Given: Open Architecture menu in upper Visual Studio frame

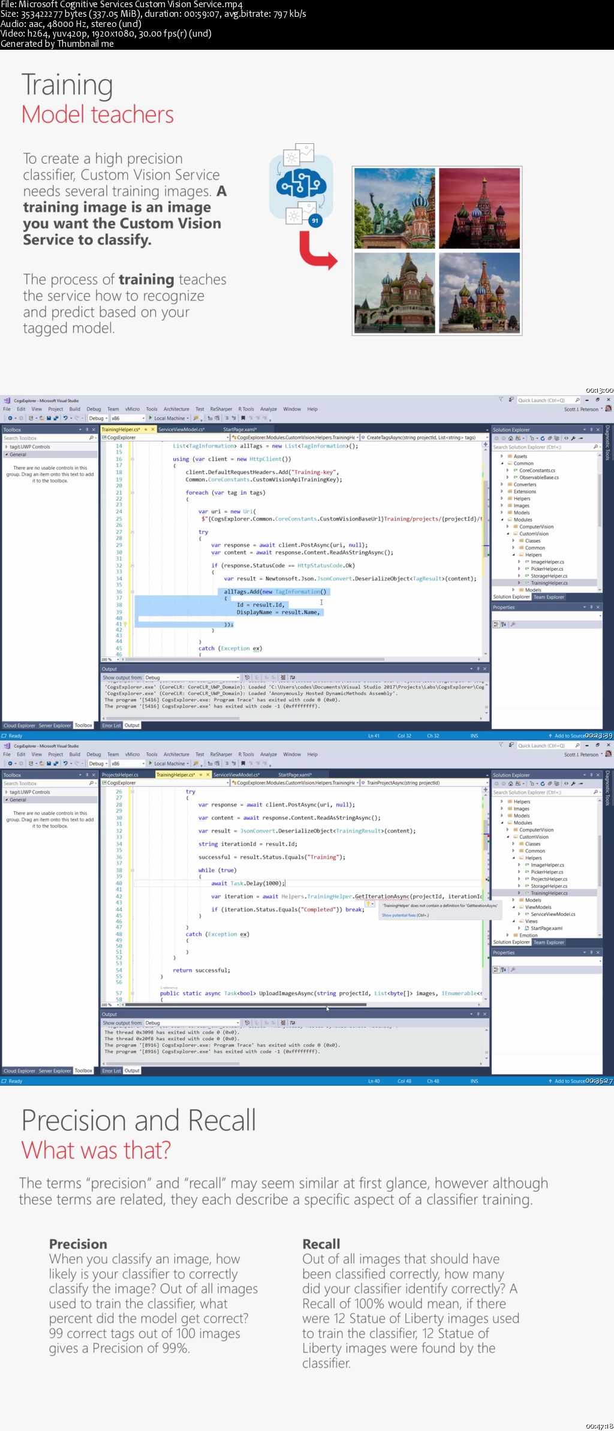Looking at the screenshot, I should 176,409.
